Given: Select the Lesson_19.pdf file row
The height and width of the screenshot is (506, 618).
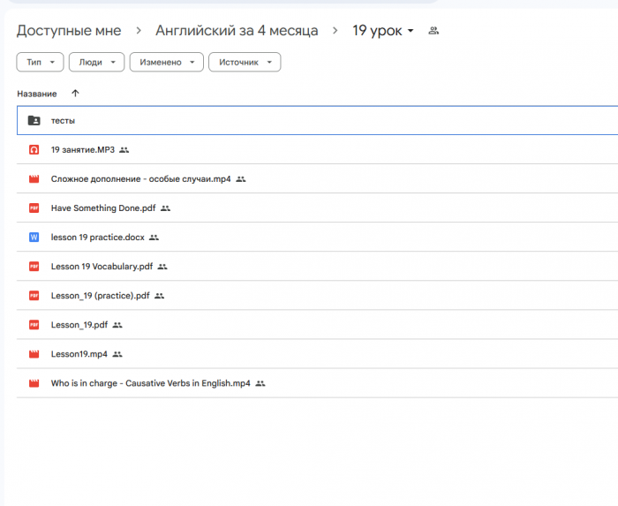Looking at the screenshot, I should click(x=79, y=325).
